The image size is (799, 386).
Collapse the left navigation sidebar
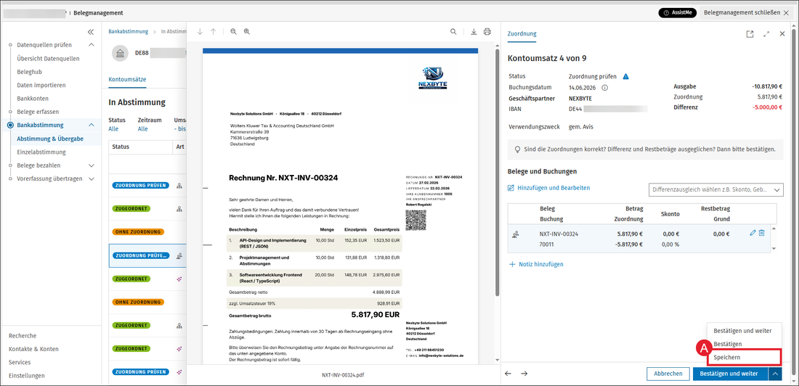point(91,32)
